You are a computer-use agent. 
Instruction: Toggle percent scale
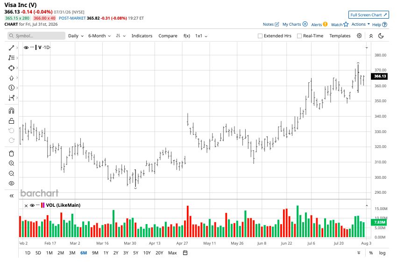point(371,253)
